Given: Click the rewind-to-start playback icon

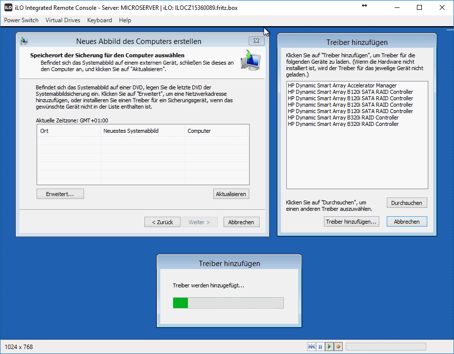Looking at the screenshot, I should pyautogui.click(x=312, y=346).
